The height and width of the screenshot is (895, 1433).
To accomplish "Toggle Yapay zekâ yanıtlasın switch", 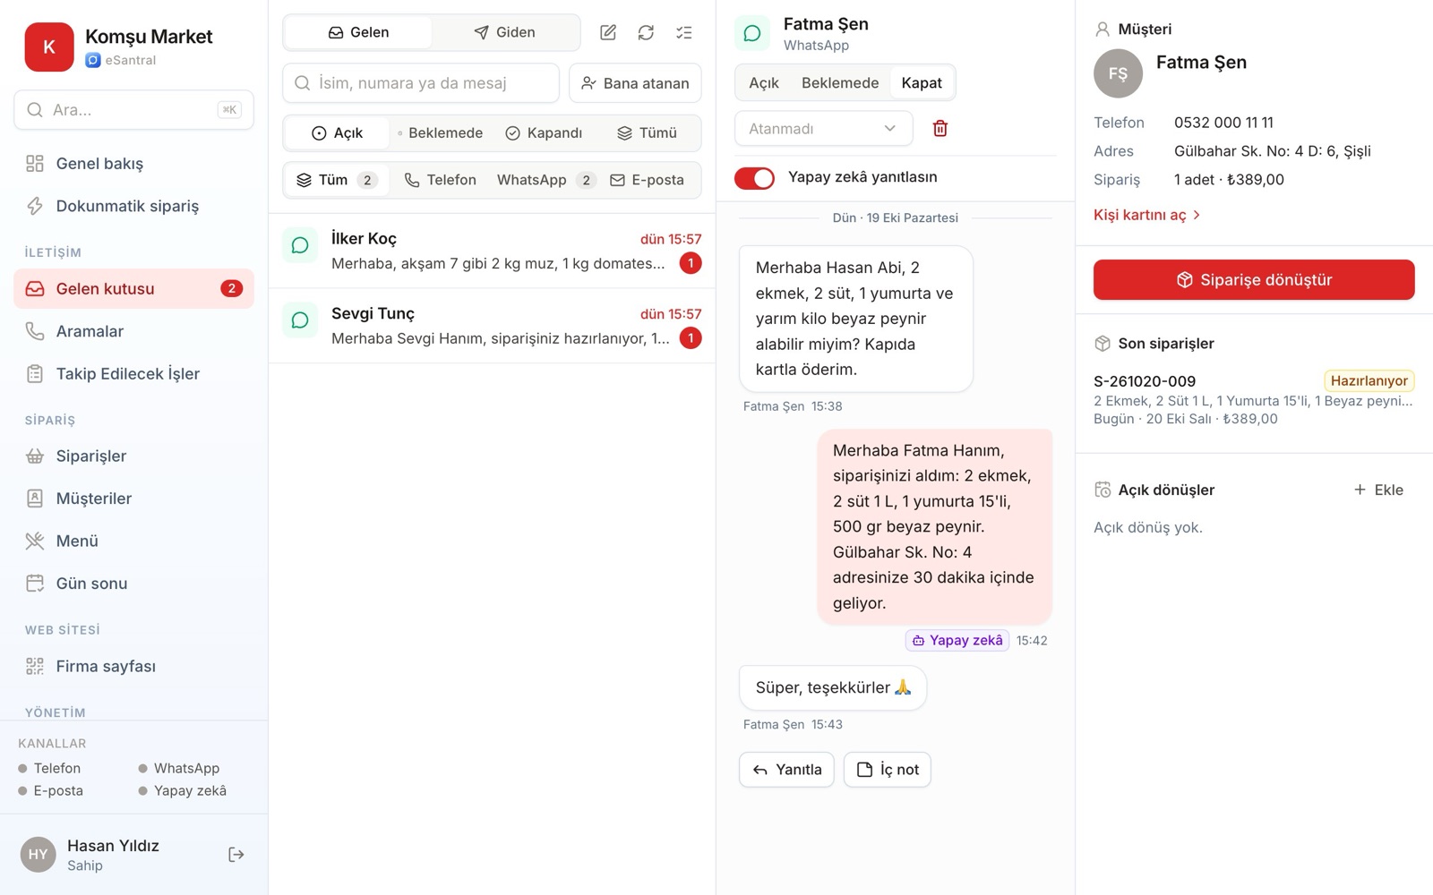I will pos(754,178).
